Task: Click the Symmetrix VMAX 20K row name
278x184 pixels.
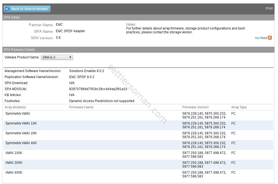Action: [x=21, y=133]
